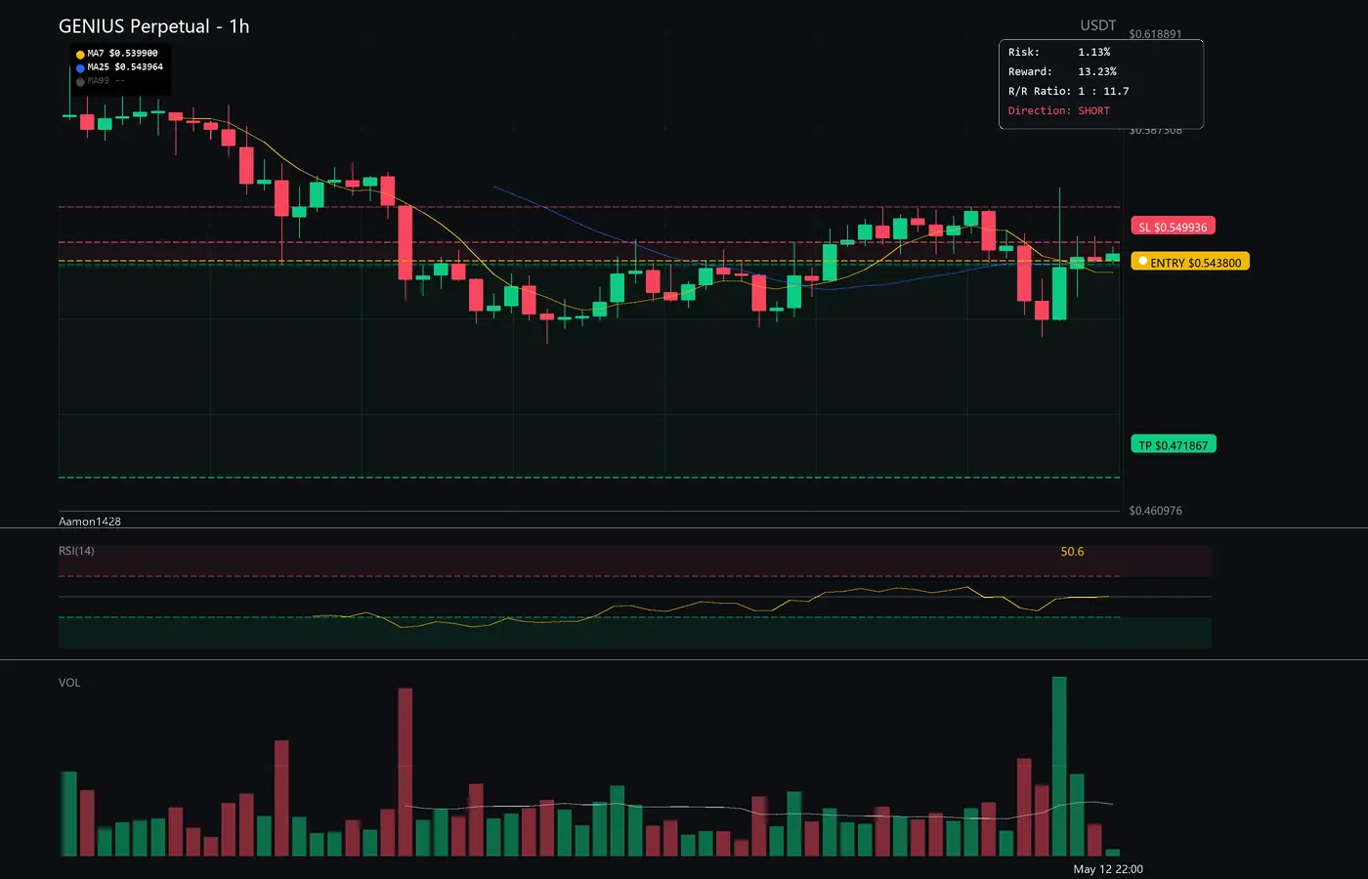Click the May 12 22:00 time label
1368x879 pixels.
click(x=1108, y=869)
